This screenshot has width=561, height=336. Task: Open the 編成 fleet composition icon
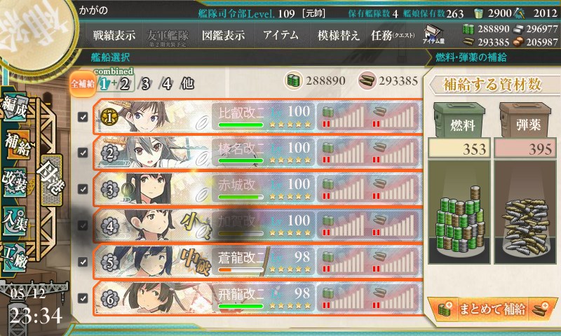(x=15, y=106)
